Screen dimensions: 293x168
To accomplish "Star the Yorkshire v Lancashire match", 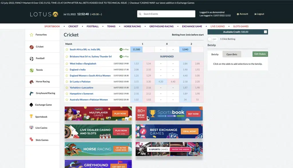I will tap(67, 87).
